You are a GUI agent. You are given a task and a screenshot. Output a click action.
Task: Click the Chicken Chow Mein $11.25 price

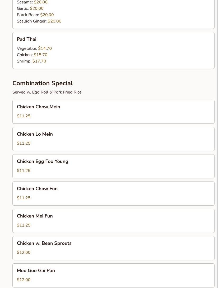(x=24, y=116)
